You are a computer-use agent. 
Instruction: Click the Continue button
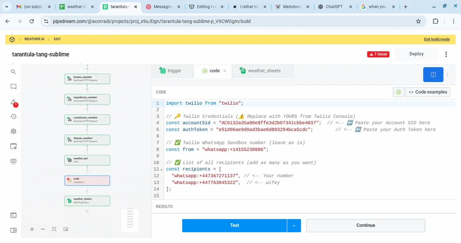(365, 225)
